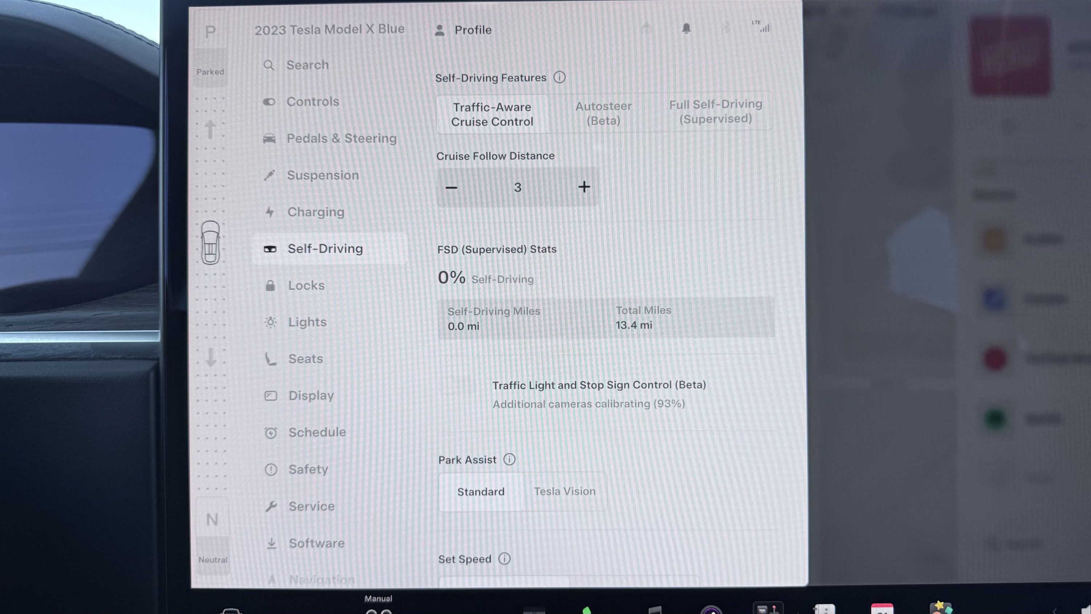Decrease Cruise Follow Distance with minus
Image resolution: width=1091 pixels, height=614 pixels.
[x=451, y=187]
